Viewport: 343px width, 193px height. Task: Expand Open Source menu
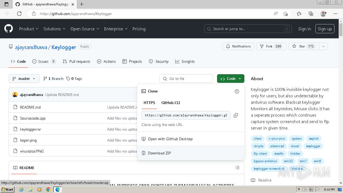click(x=85, y=29)
